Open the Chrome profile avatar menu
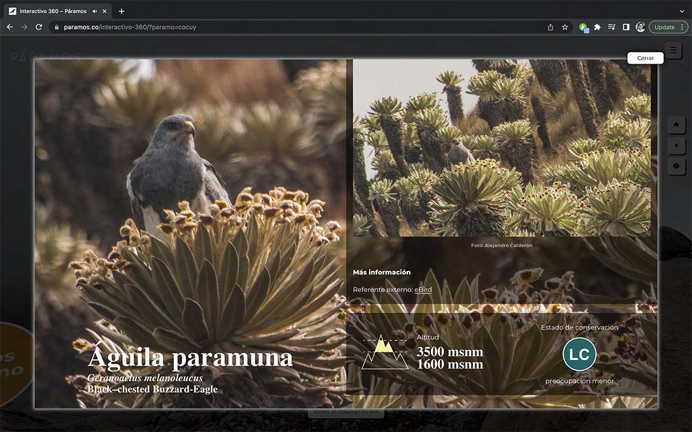The height and width of the screenshot is (432, 692). 640,27
